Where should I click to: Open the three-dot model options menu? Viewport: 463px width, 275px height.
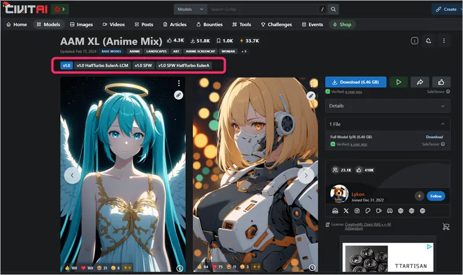click(444, 41)
